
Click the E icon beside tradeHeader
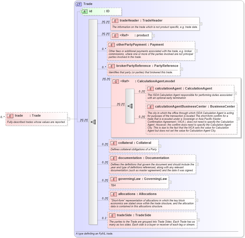(x=115, y=21)
